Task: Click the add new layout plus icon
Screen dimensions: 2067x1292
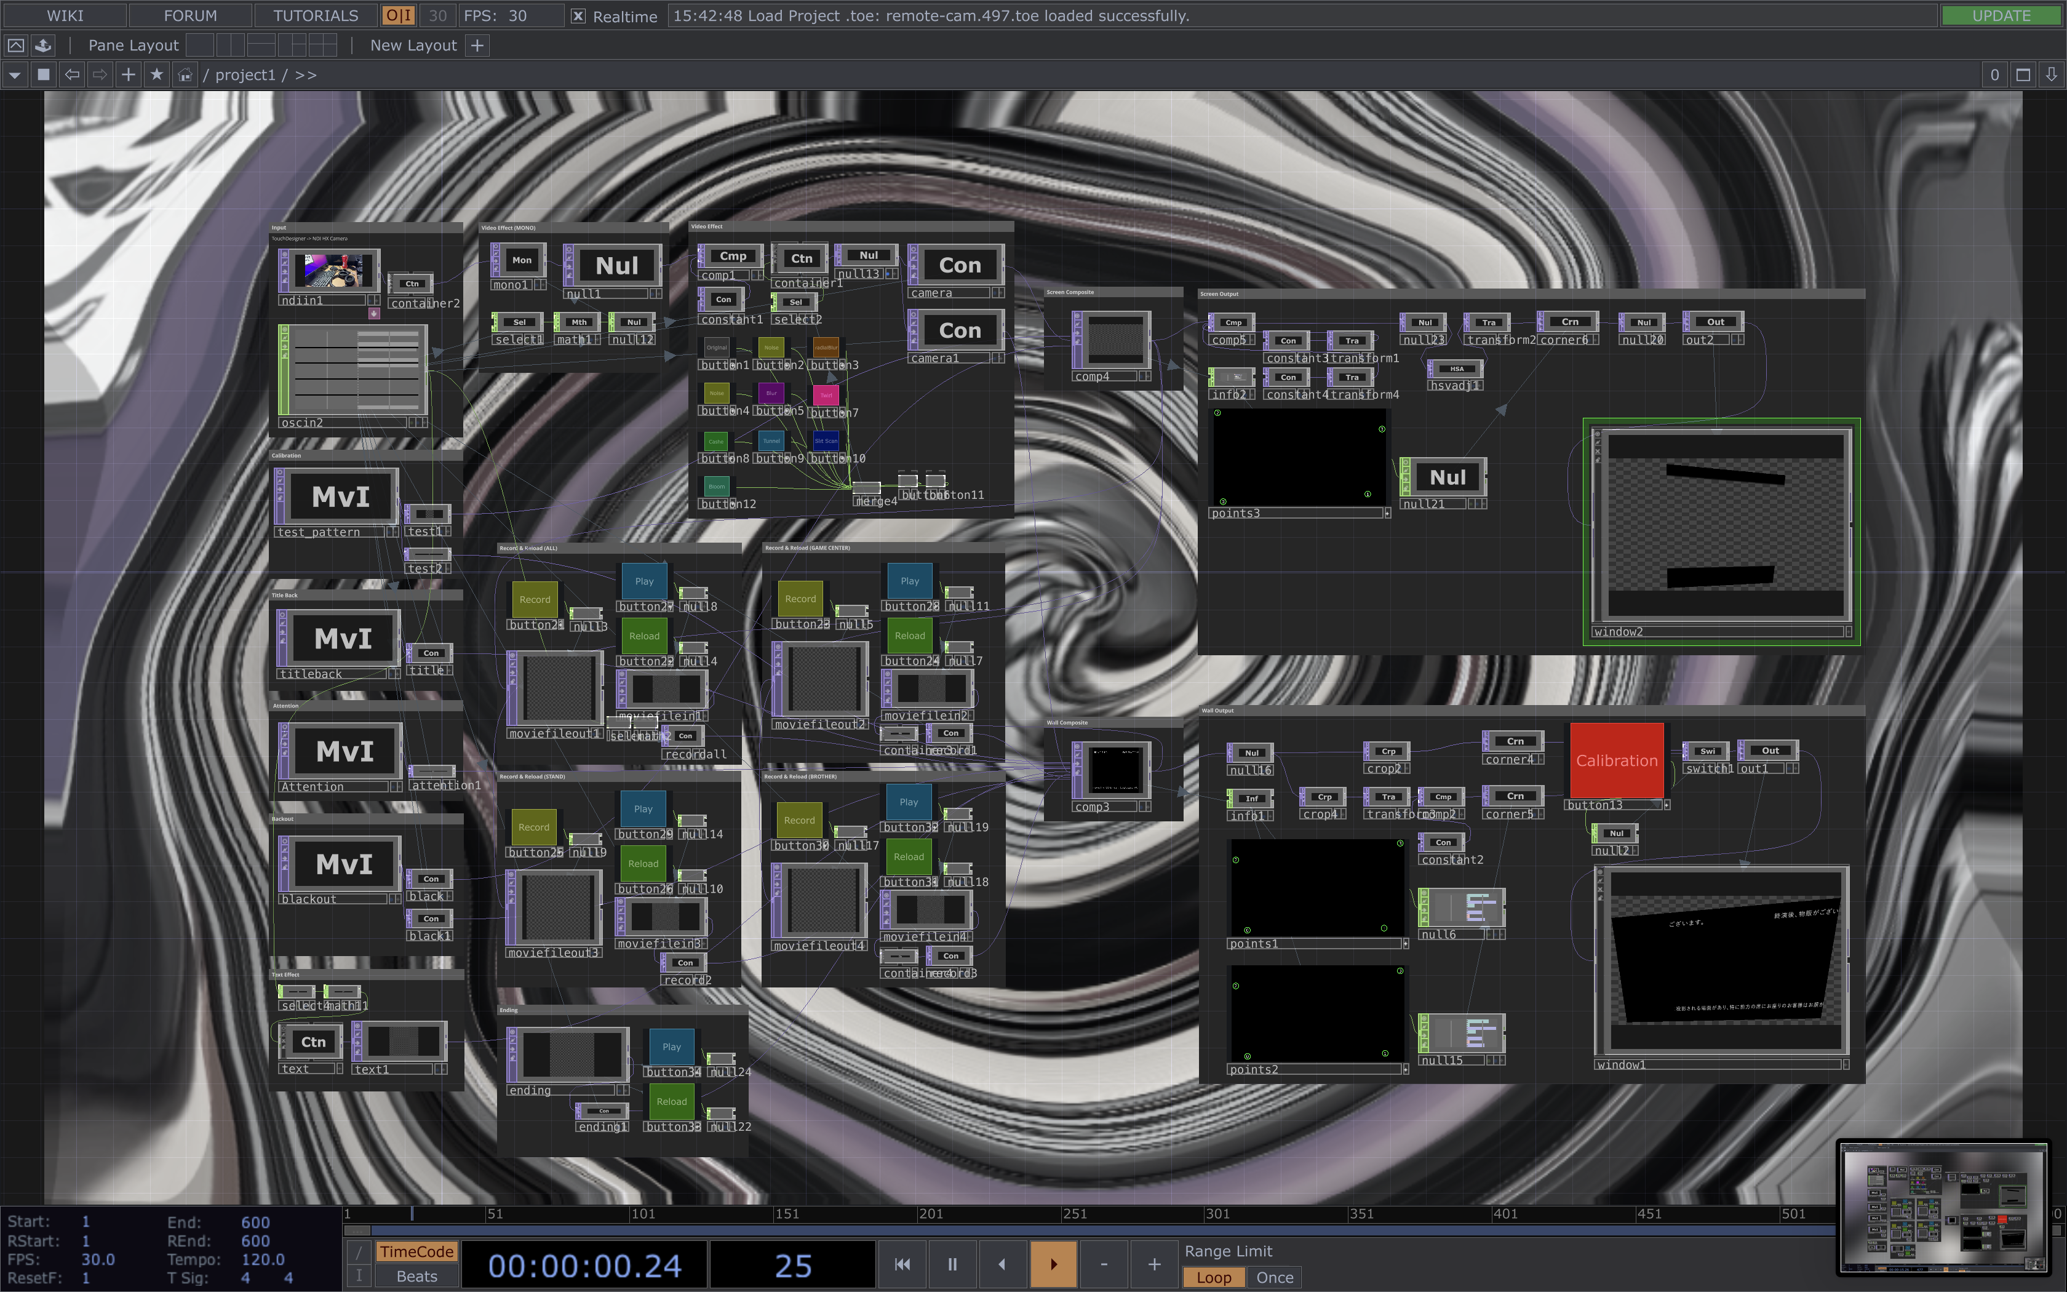Action: pos(477,46)
